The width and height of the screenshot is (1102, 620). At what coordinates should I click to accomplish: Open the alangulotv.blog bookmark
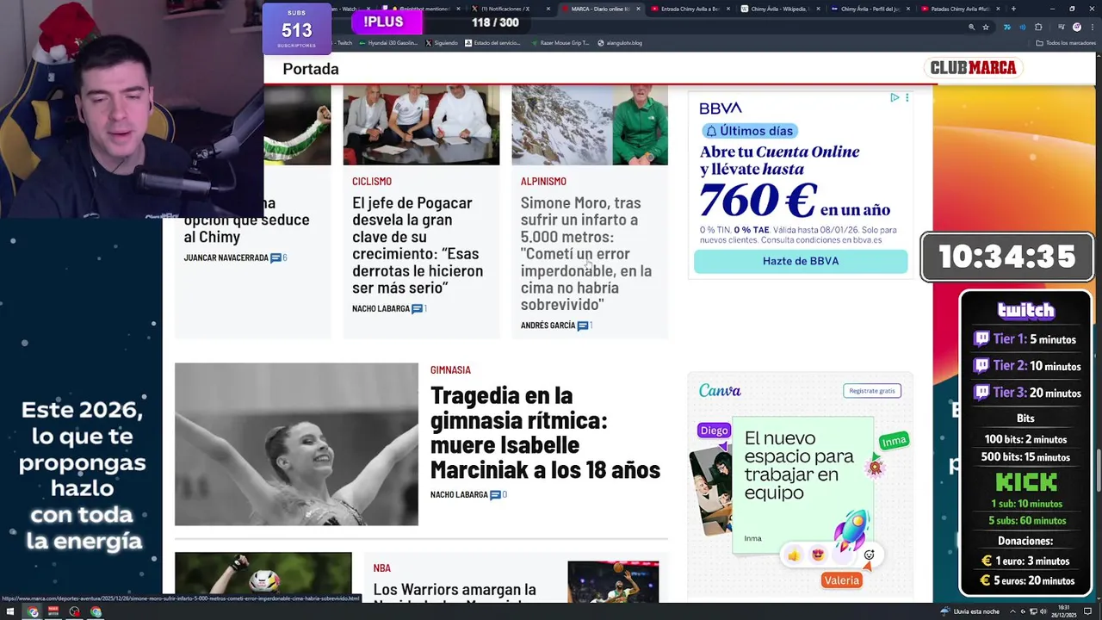pyautogui.click(x=620, y=42)
